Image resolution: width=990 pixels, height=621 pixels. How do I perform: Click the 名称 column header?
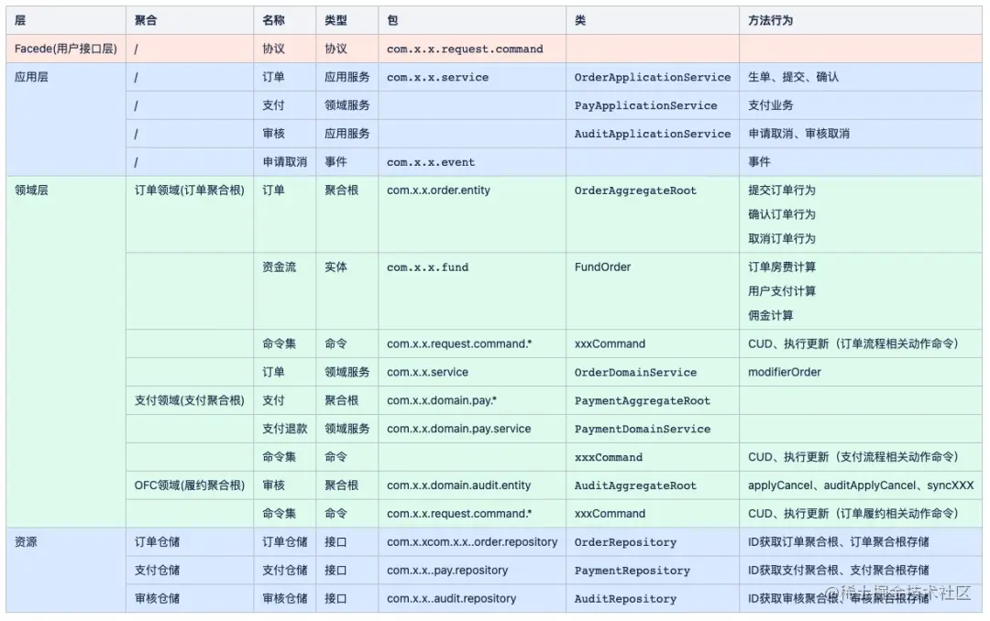285,20
